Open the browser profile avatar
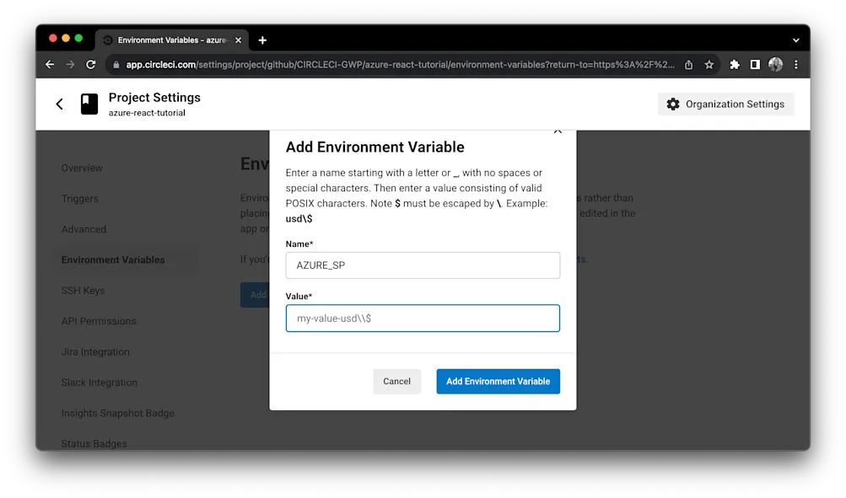 [x=775, y=64]
